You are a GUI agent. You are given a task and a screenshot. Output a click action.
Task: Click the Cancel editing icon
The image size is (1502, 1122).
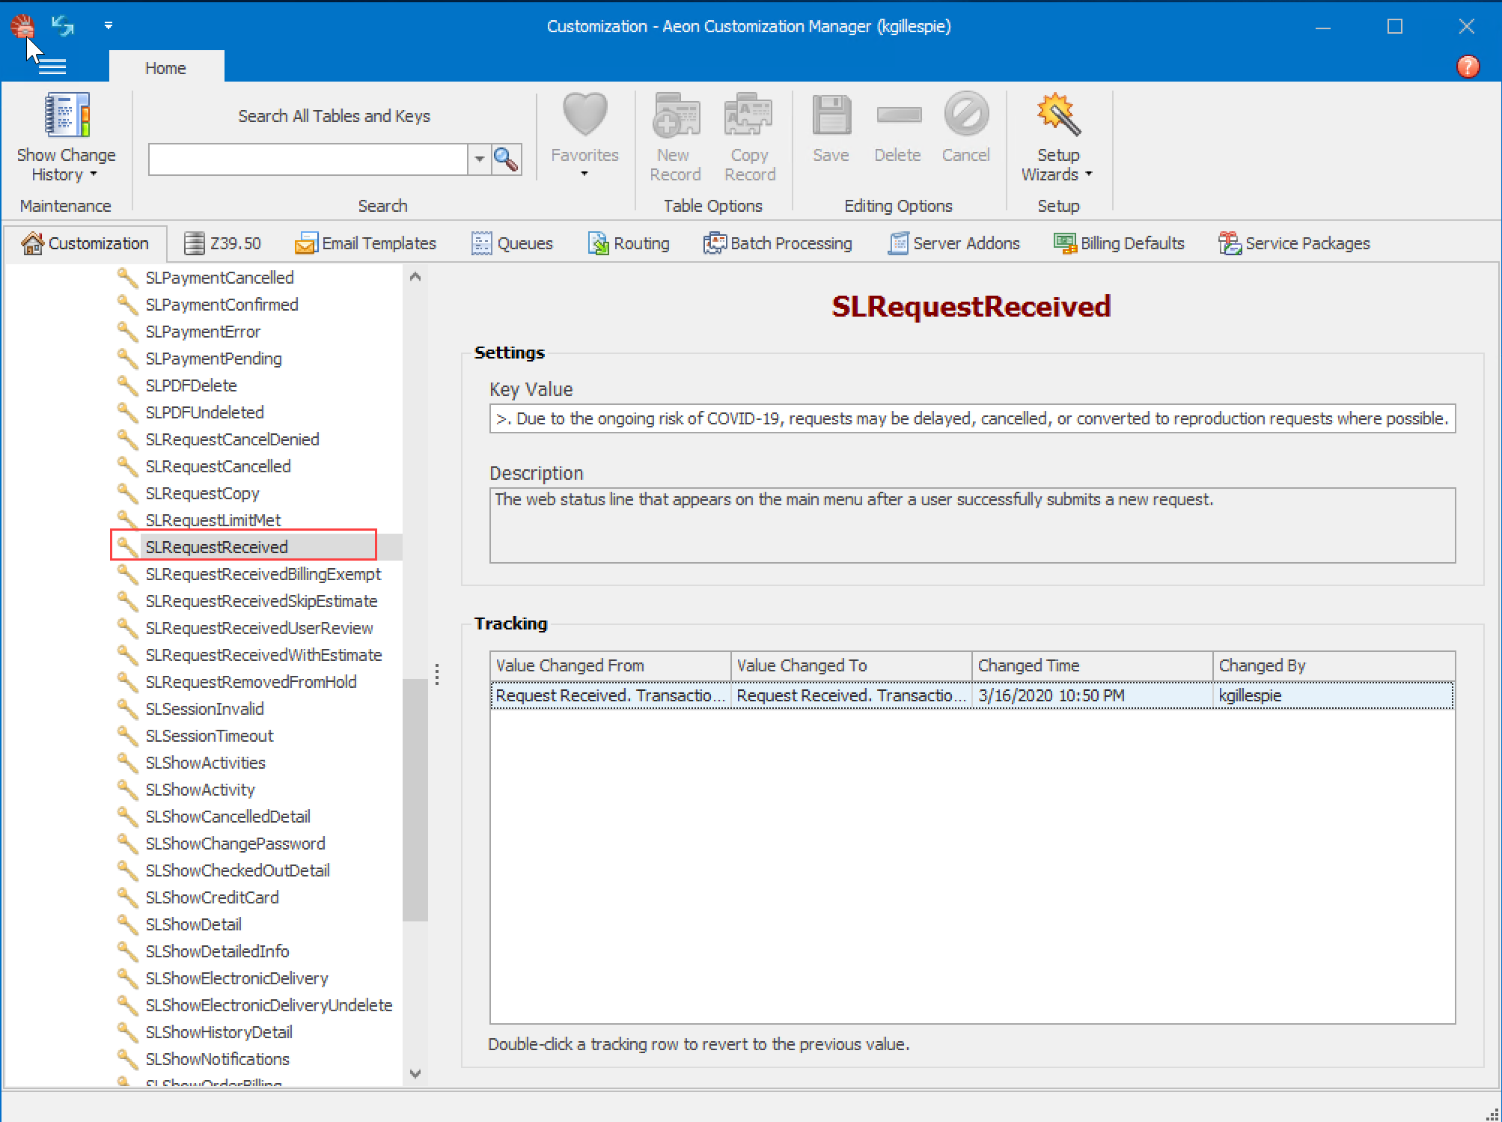coord(965,115)
